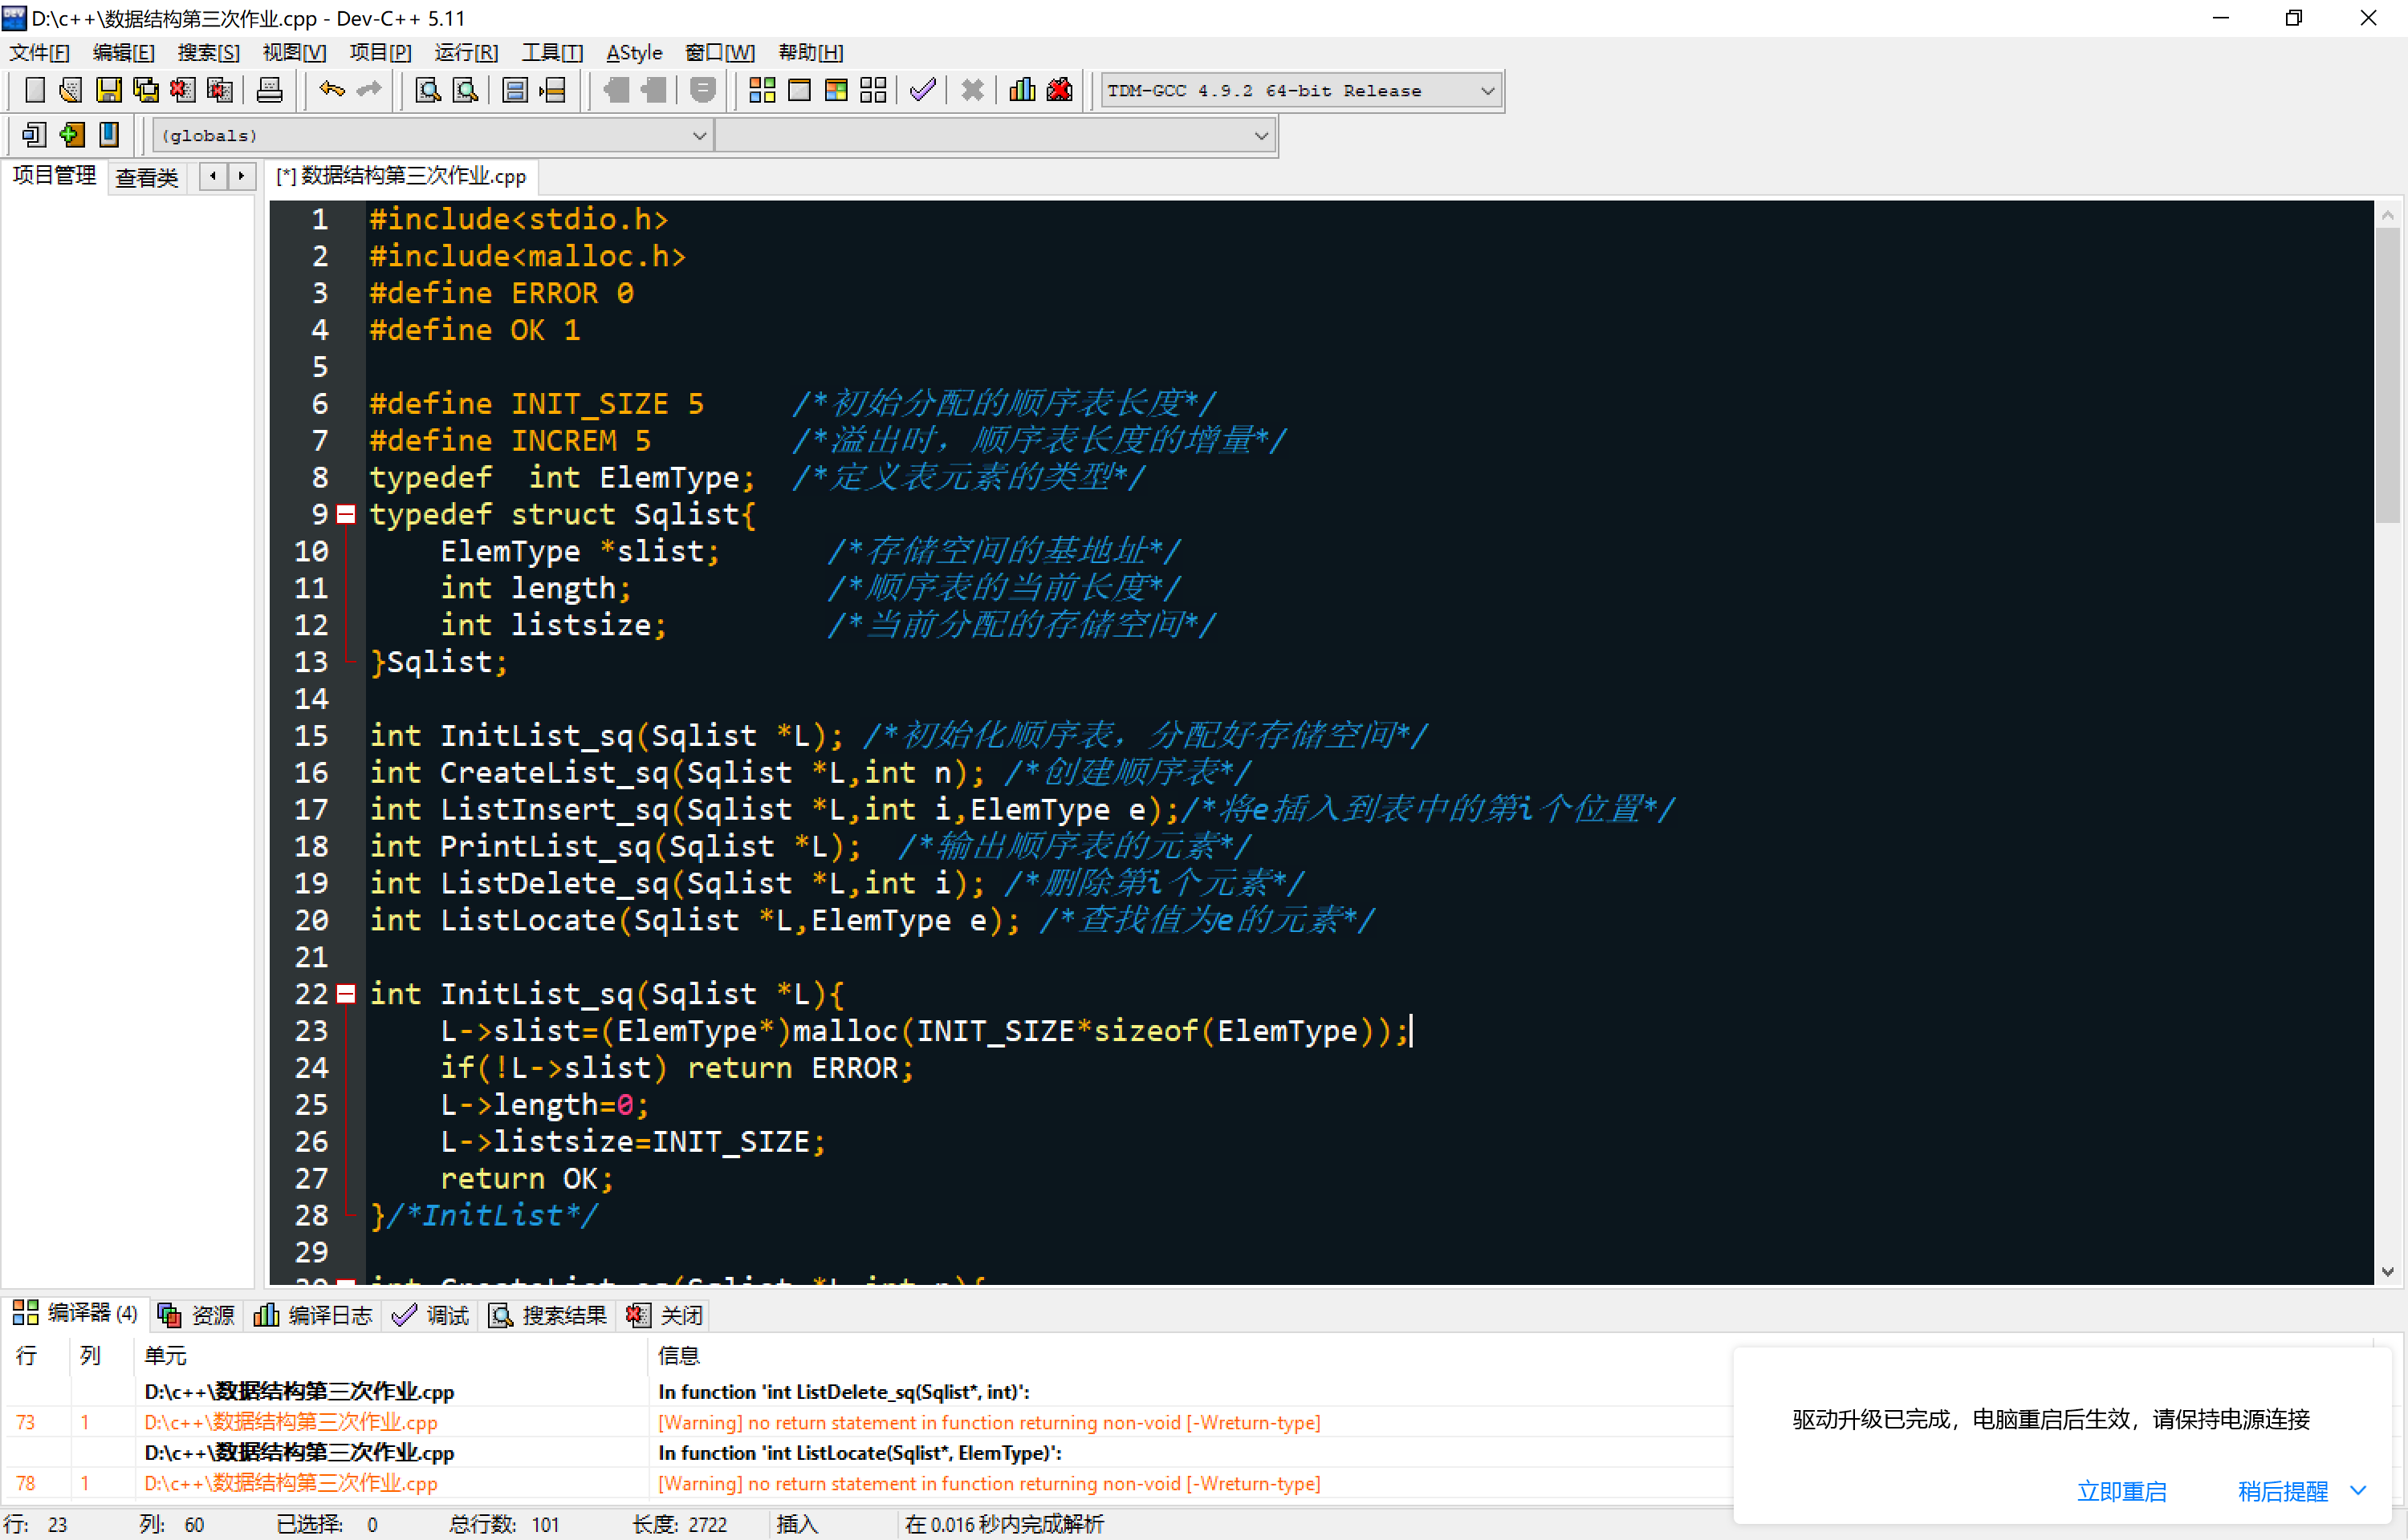The height and width of the screenshot is (1540, 2408).
Task: Click the Profile analysis bar chart icon
Action: pyautogui.click(x=1022, y=91)
